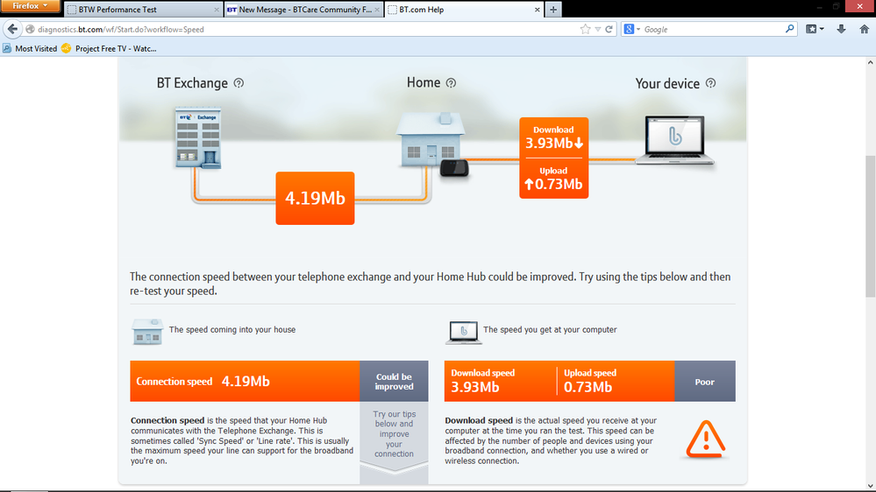
Task: Close the BT.com Help tab
Action: click(x=537, y=10)
